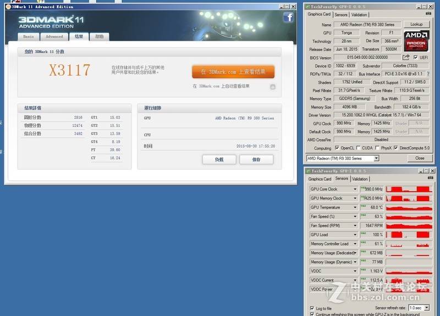440x316 pixels.
Task: Toggle the UEFI checkbox
Action: [415, 58]
